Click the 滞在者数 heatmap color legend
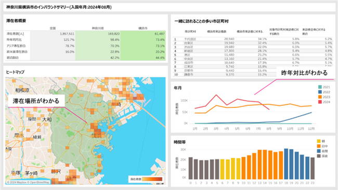This screenshot has width=338, height=190. click(146, 179)
